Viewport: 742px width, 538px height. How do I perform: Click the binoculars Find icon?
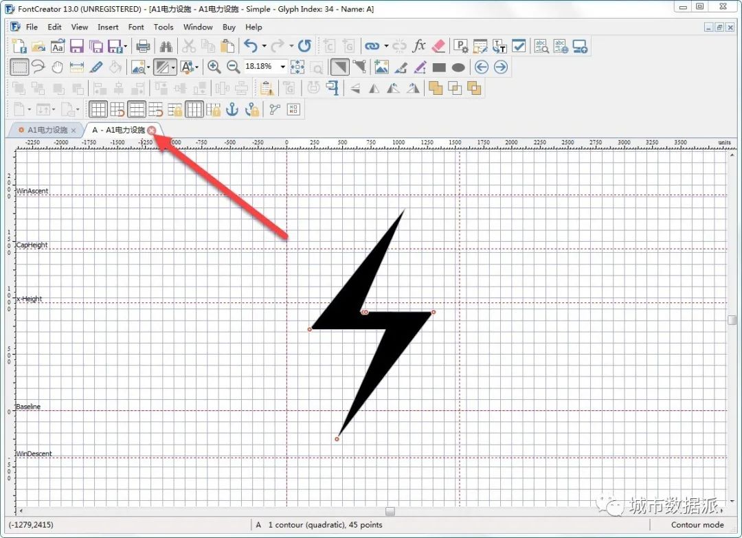point(166,46)
